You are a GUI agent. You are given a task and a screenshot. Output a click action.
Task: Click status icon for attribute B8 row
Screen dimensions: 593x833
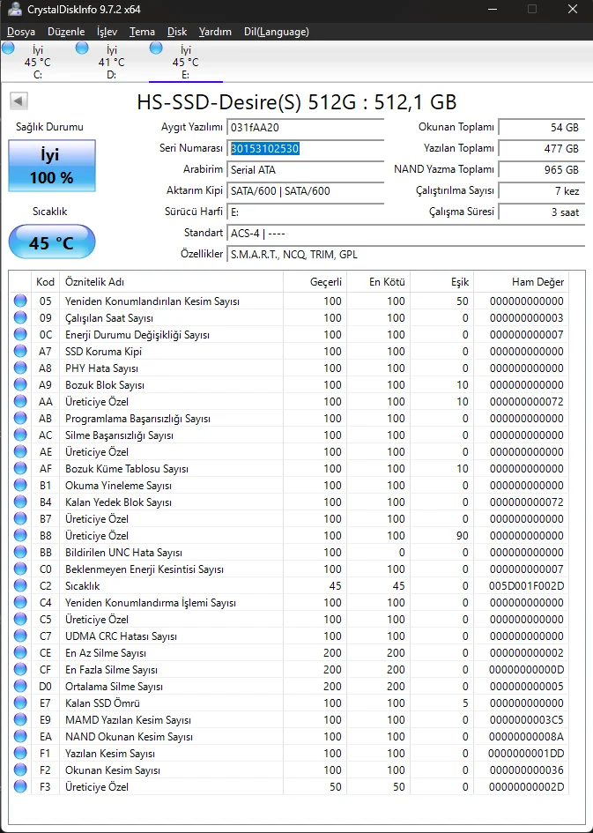(20, 535)
